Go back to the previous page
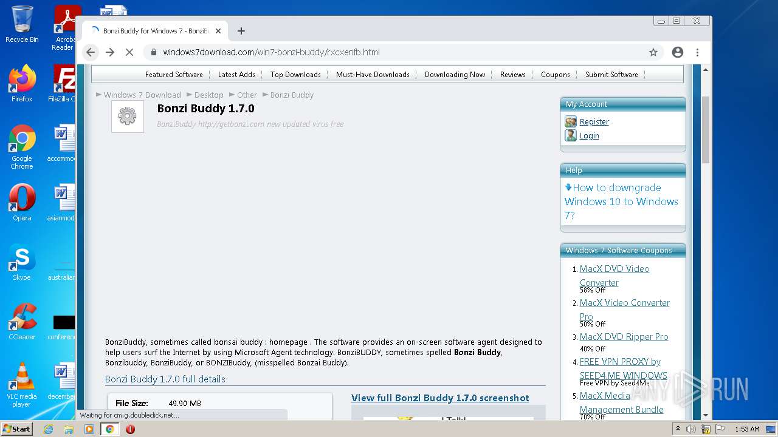778x437 pixels. (91, 52)
